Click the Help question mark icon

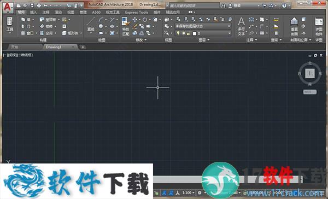click(x=284, y=5)
